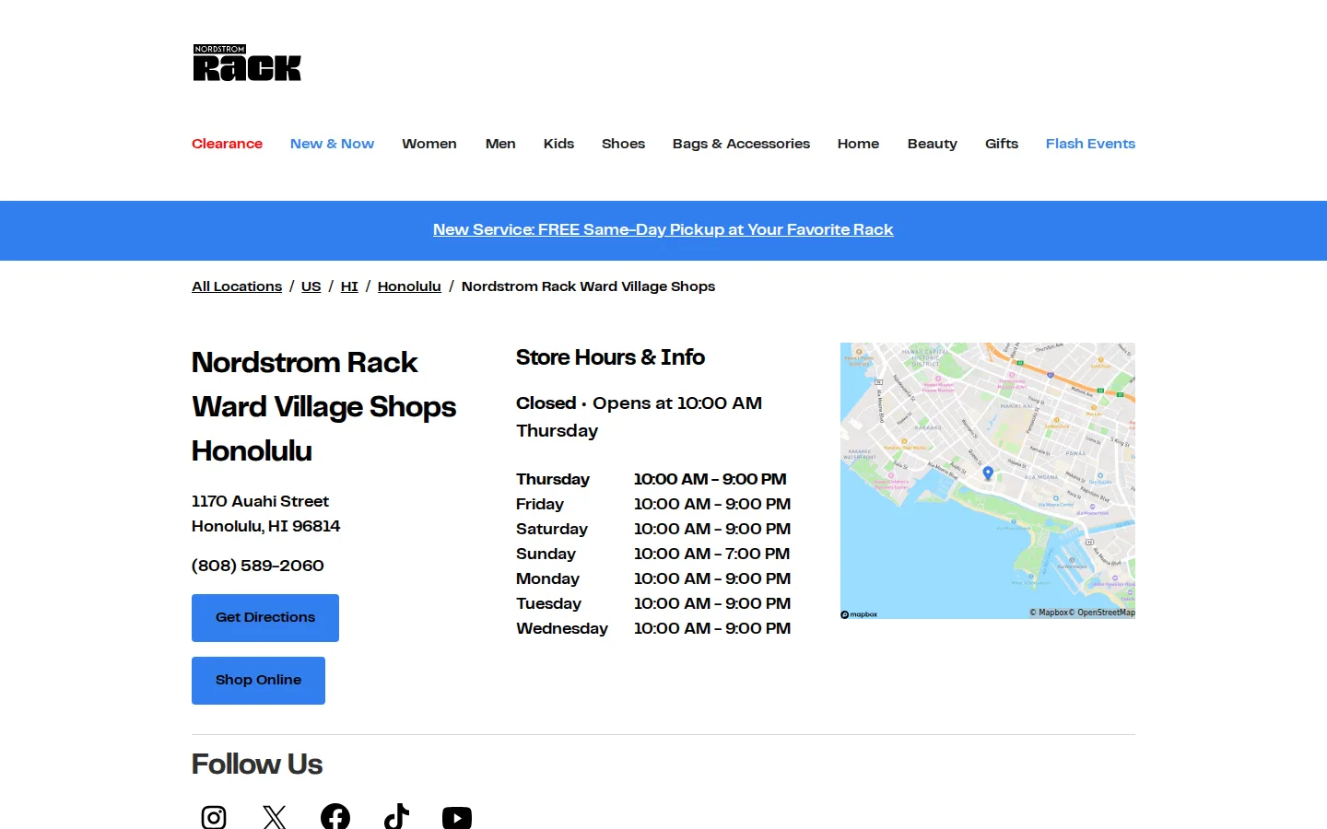Go to the Beauty category
The width and height of the screenshot is (1327, 829).
pyautogui.click(x=932, y=144)
